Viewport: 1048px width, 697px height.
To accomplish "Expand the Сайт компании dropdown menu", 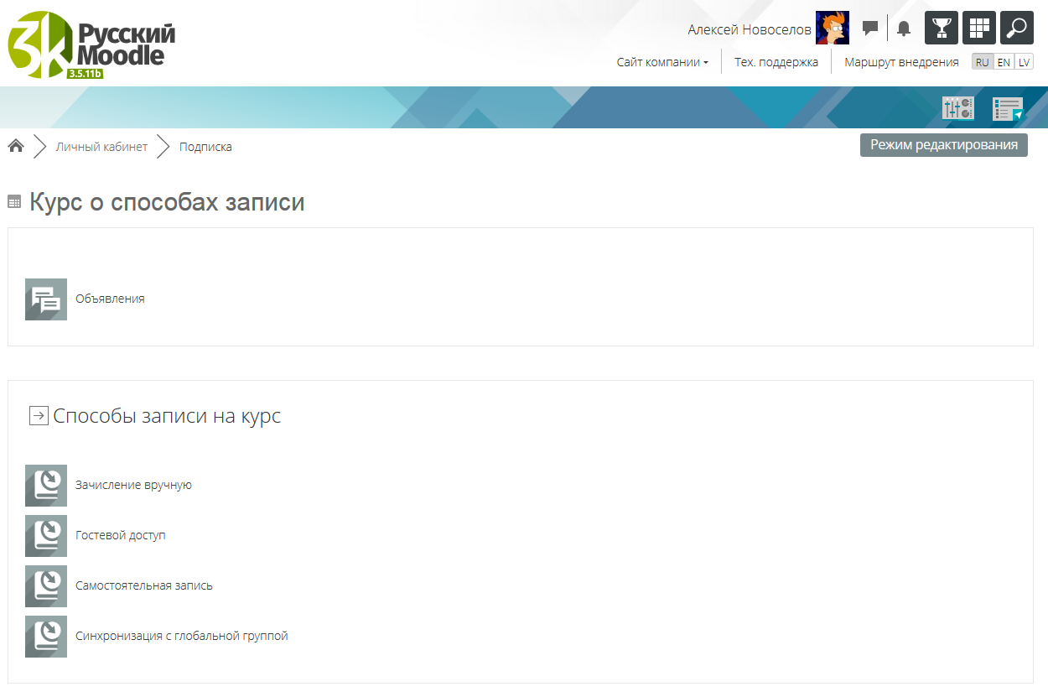I will pyautogui.click(x=662, y=62).
